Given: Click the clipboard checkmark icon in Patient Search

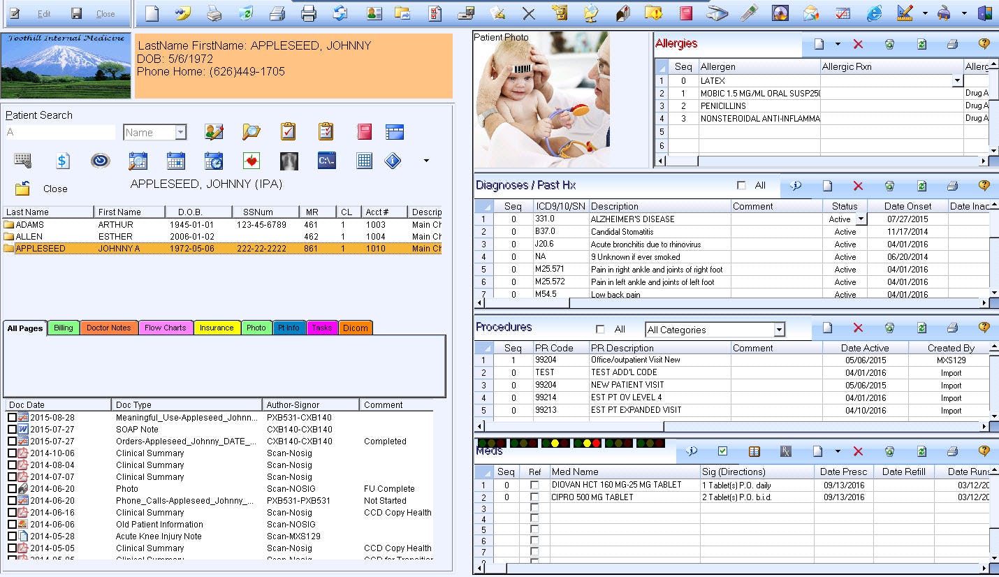Looking at the screenshot, I should [287, 131].
